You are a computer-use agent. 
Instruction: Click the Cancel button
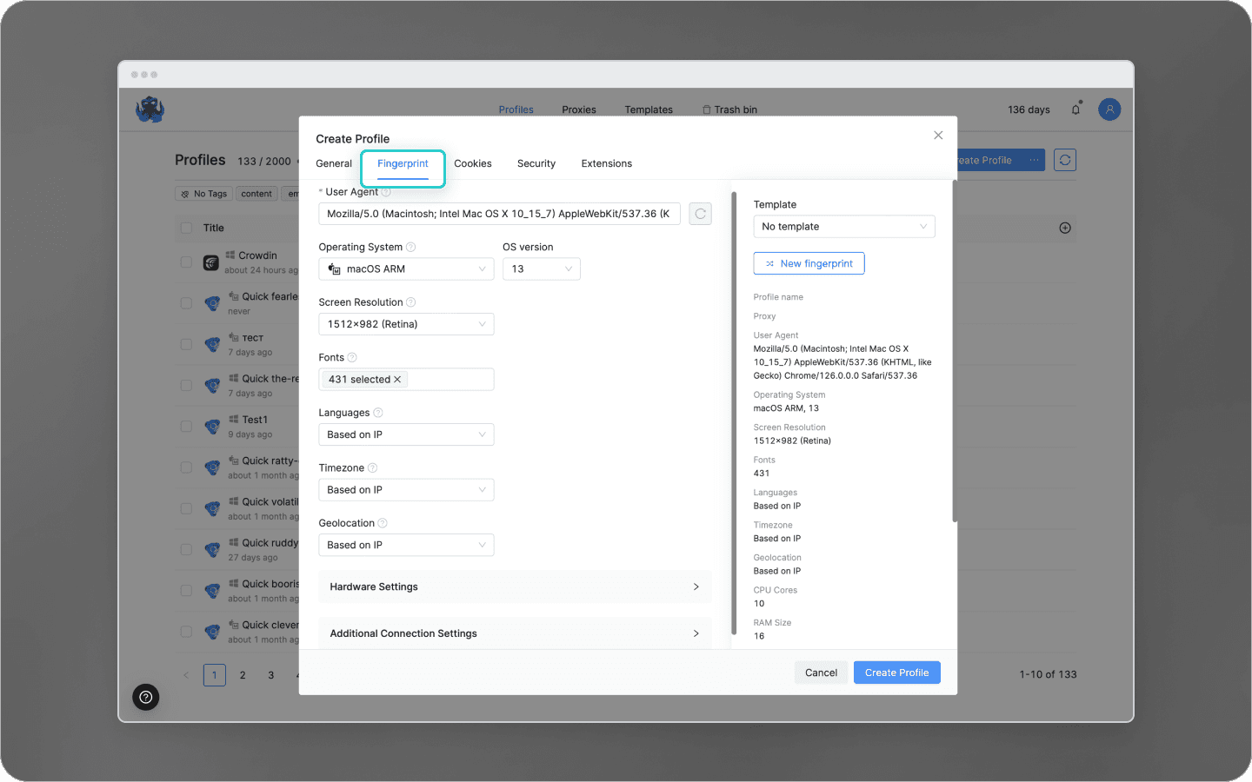[x=821, y=673]
